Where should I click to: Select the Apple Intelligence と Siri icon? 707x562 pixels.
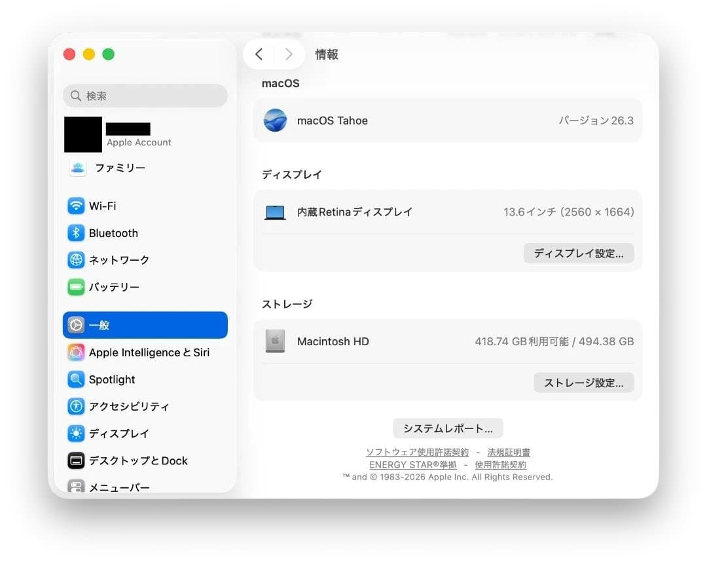pyautogui.click(x=77, y=352)
